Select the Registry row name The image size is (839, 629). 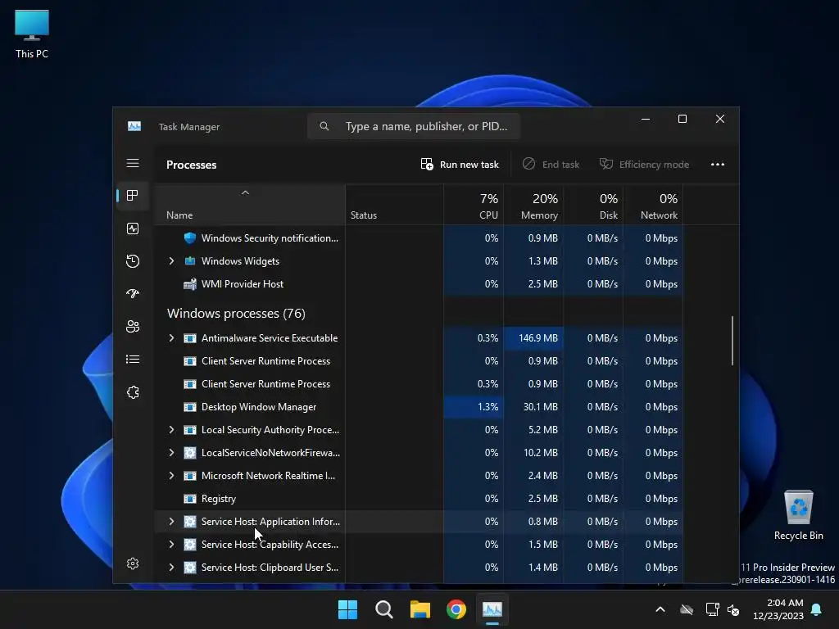click(218, 499)
